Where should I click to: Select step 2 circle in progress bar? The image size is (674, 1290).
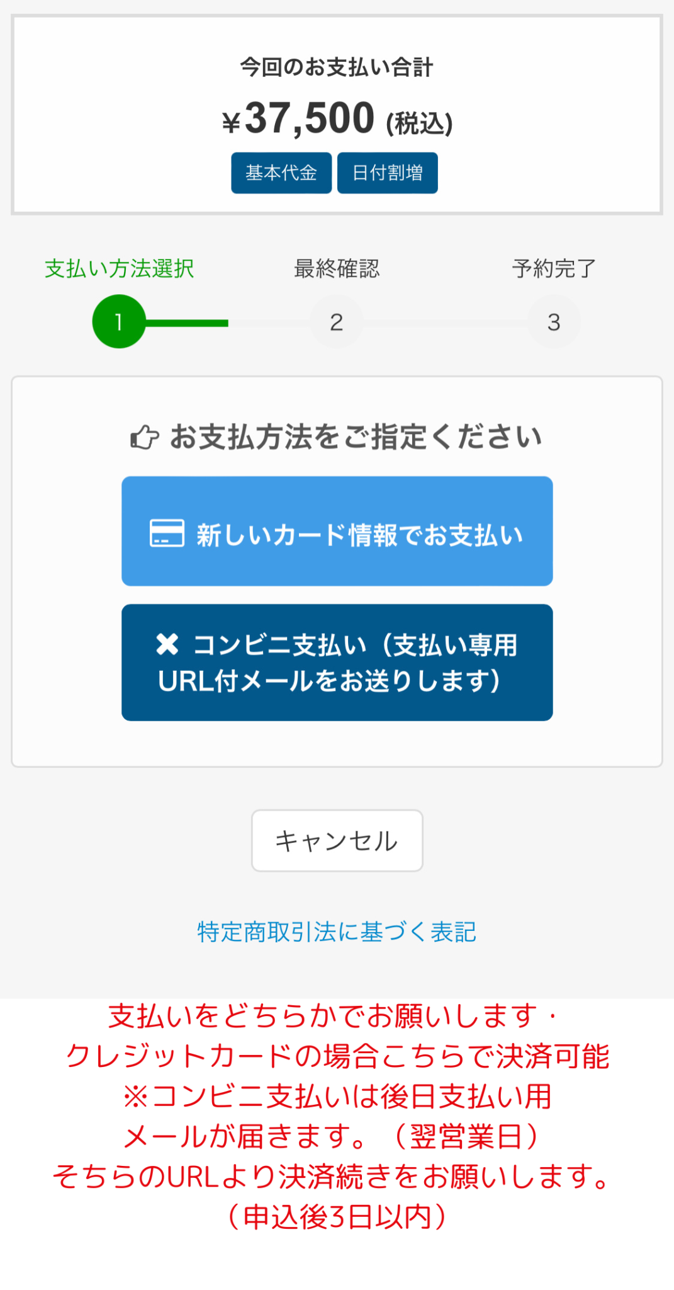point(337,322)
